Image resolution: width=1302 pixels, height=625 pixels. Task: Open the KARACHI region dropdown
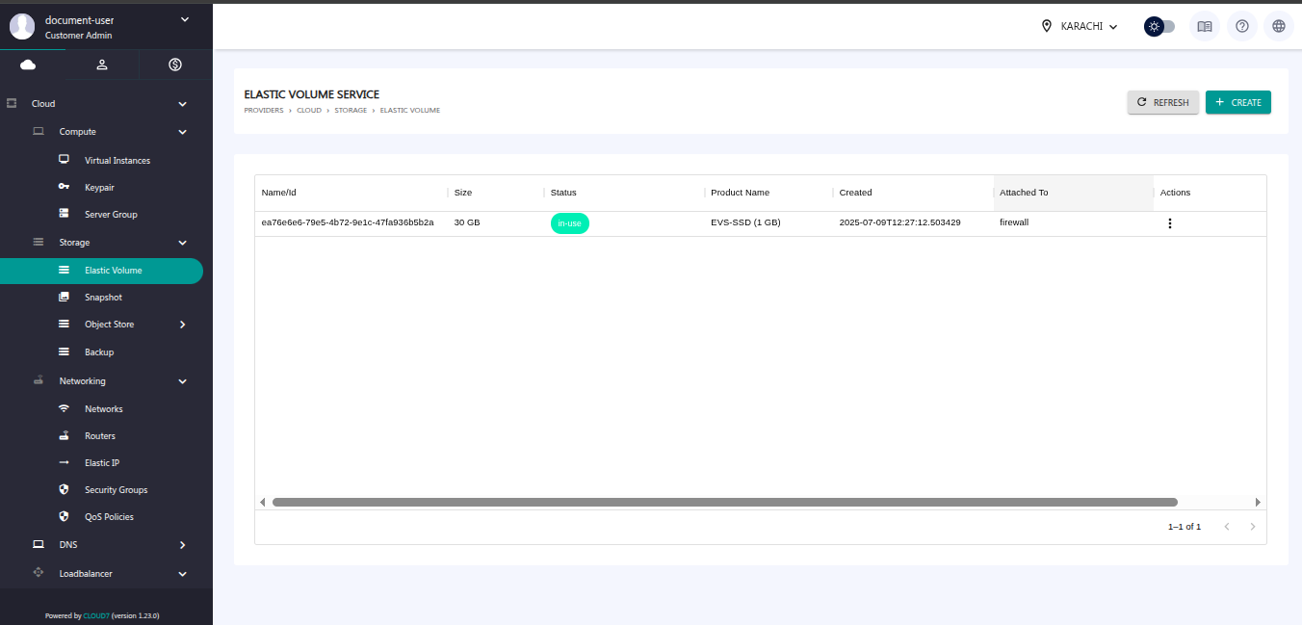(x=1080, y=26)
